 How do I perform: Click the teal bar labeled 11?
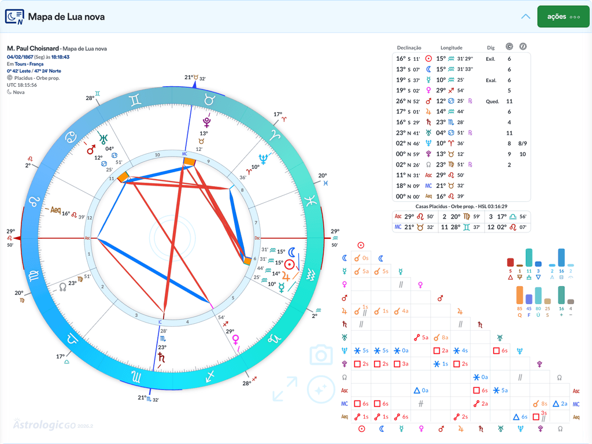click(x=529, y=258)
